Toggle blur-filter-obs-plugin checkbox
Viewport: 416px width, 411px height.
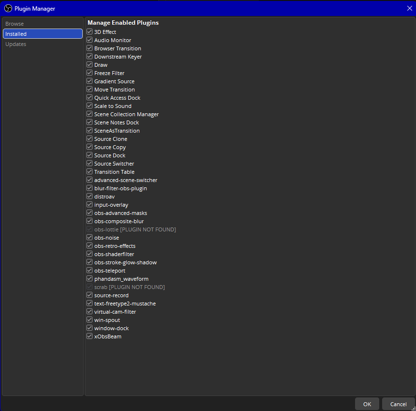coord(89,188)
